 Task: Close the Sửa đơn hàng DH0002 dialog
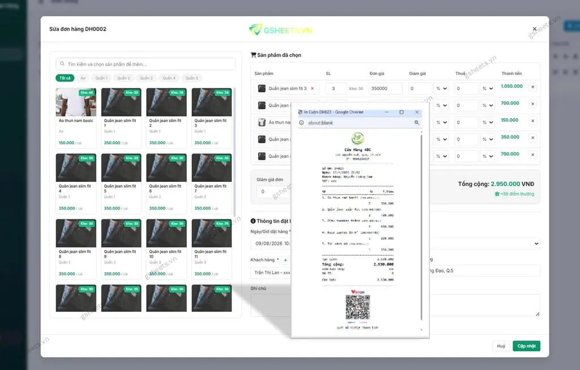click(534, 29)
